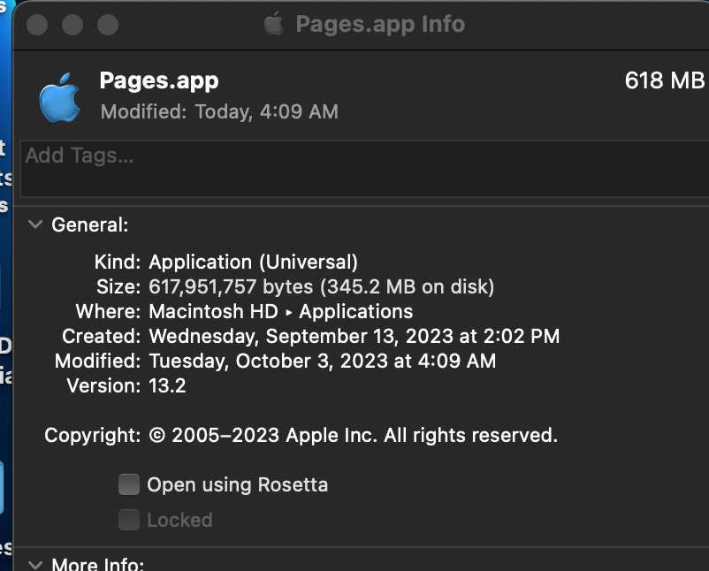The height and width of the screenshot is (571, 709).
Task: Click the Created date value
Action: (x=354, y=336)
